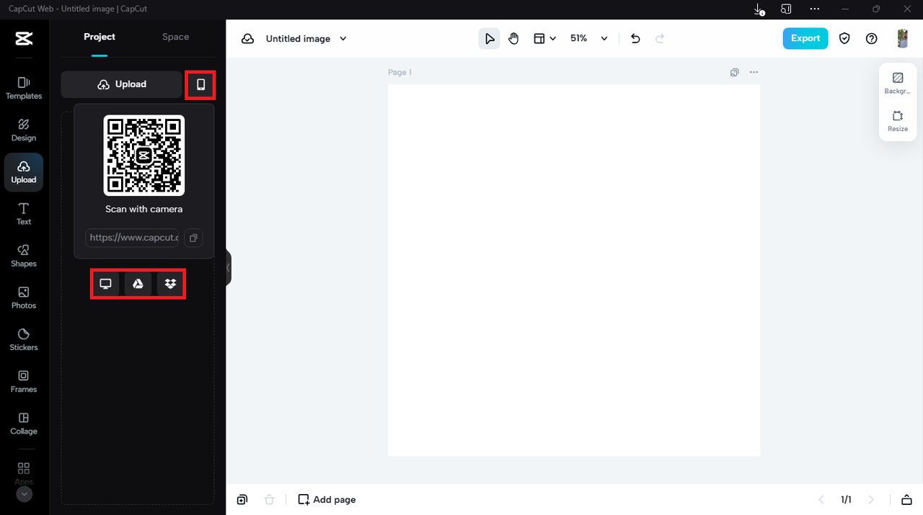The height and width of the screenshot is (515, 923).
Task: Upload from computer monitor icon
Action: pyautogui.click(x=106, y=284)
